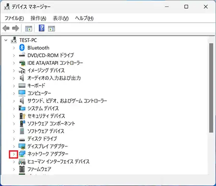Click the show/hide console tree toolbar icon
The image size is (216, 186).
29,28
